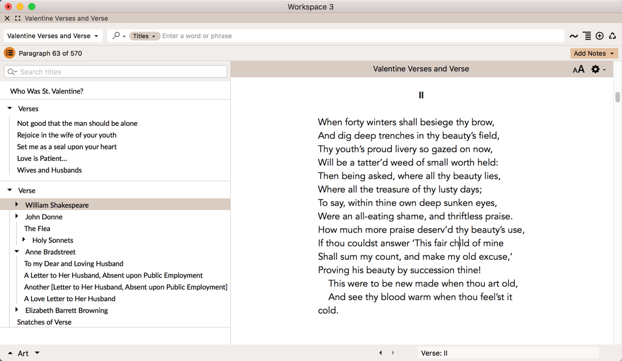
Task: Expand the Holy Sonnets entry
Action: point(24,240)
